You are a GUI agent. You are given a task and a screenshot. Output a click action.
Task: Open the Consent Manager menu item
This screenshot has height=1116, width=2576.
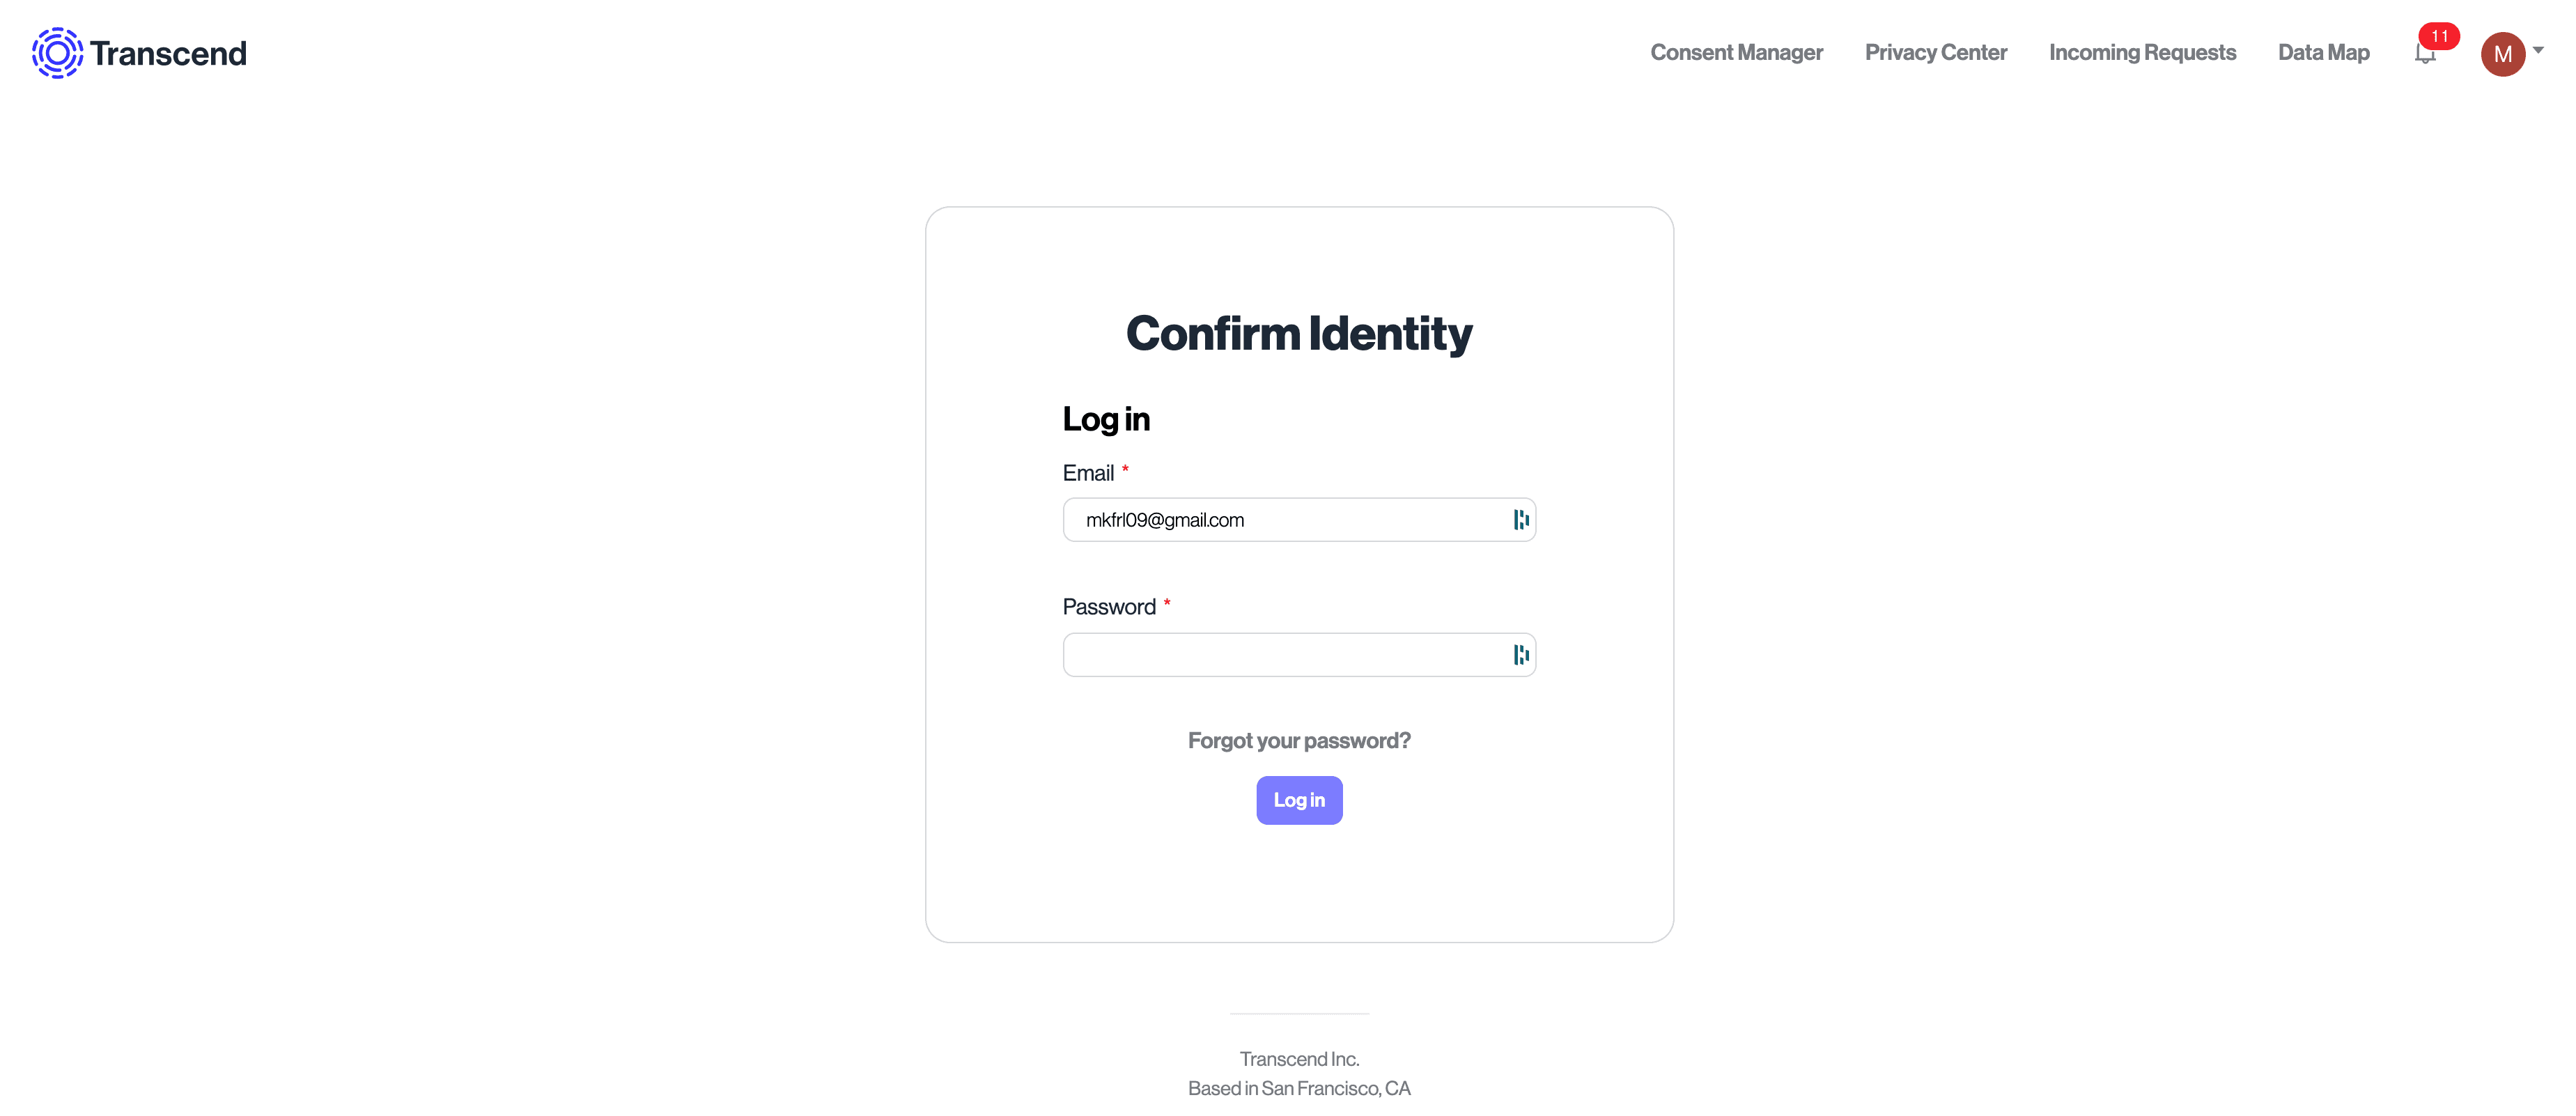coord(1736,53)
